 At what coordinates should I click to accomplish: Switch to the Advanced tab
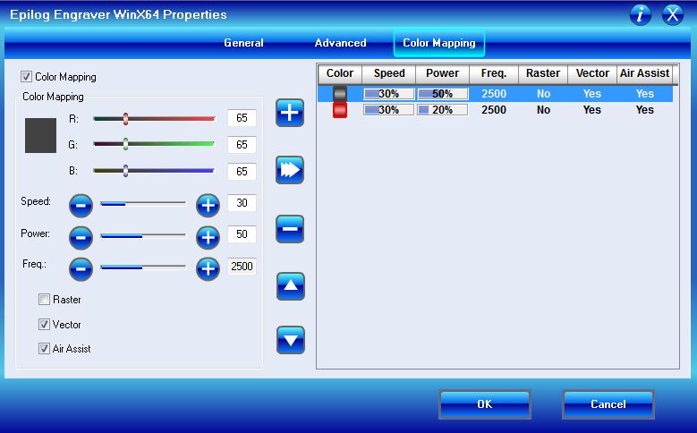341,43
